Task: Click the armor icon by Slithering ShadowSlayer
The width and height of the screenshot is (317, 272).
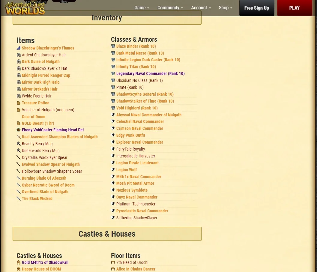Action: (x=113, y=218)
